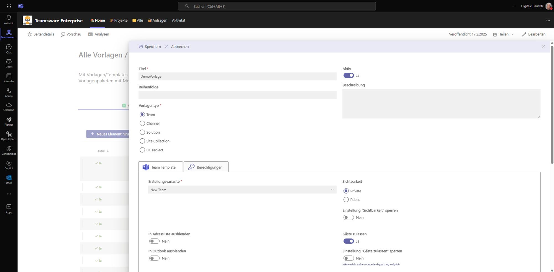Open the Kalender icon in sidebar
Screen dimensions: 554x272
pos(9,78)
